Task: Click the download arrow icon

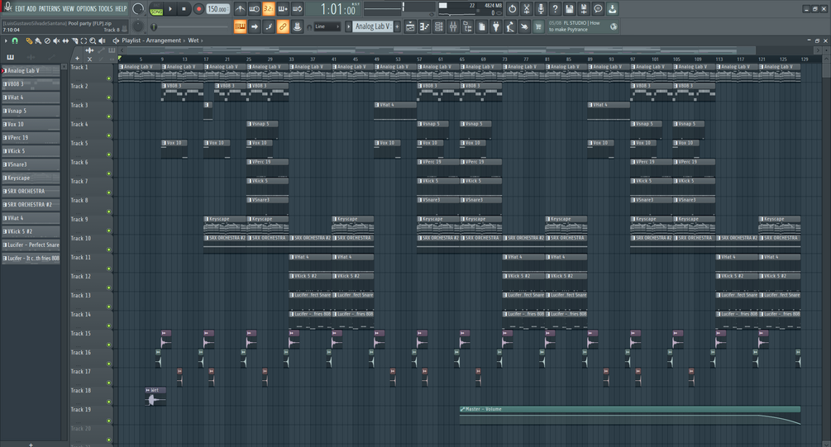Action: click(x=612, y=9)
